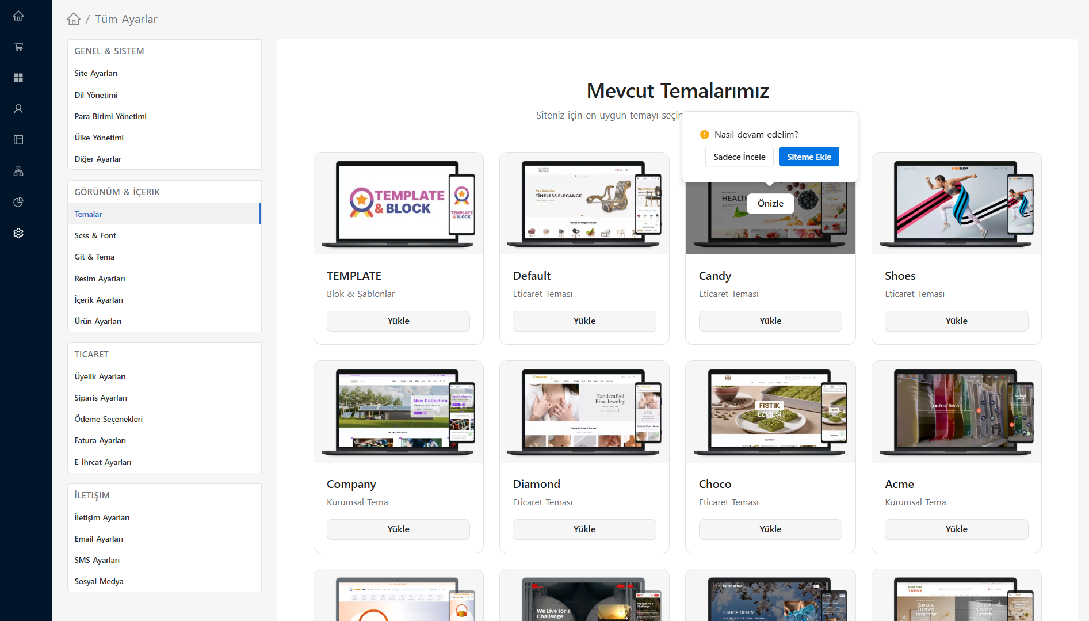Image resolution: width=1089 pixels, height=621 pixels.
Task: Open the grid dashboard sidebar icon
Action: (x=18, y=78)
